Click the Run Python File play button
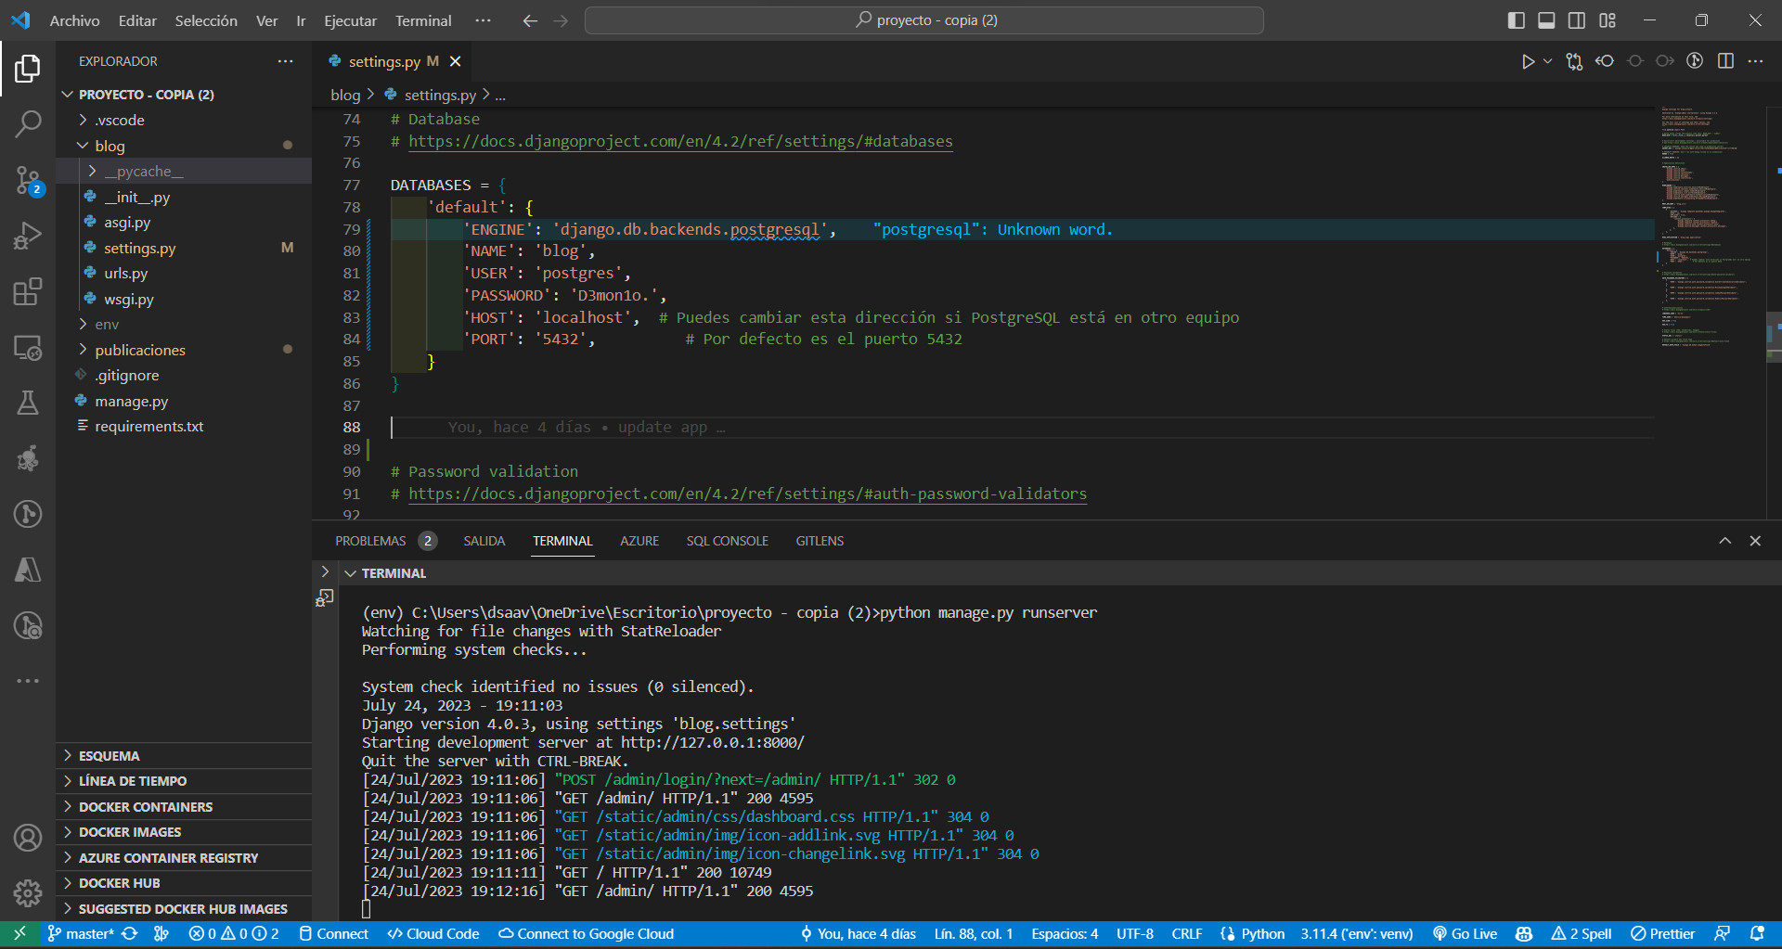Viewport: 1782px width, 949px height. (1527, 61)
